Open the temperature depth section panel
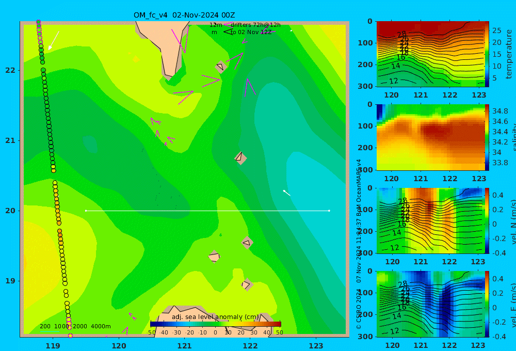The width and height of the screenshot is (516, 351). [x=430, y=54]
